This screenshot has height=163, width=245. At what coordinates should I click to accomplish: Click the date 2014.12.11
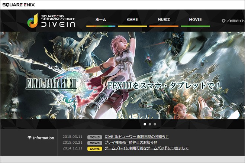click(72, 148)
